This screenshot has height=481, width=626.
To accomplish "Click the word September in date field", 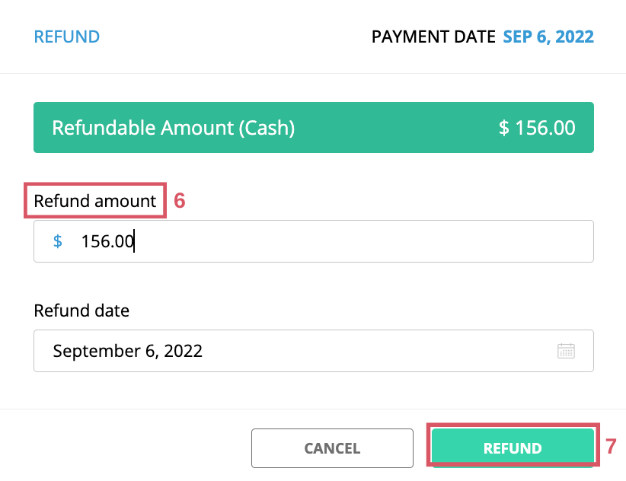I will pyautogui.click(x=97, y=352).
